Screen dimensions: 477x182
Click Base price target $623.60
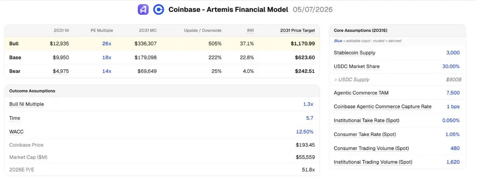(x=305, y=57)
